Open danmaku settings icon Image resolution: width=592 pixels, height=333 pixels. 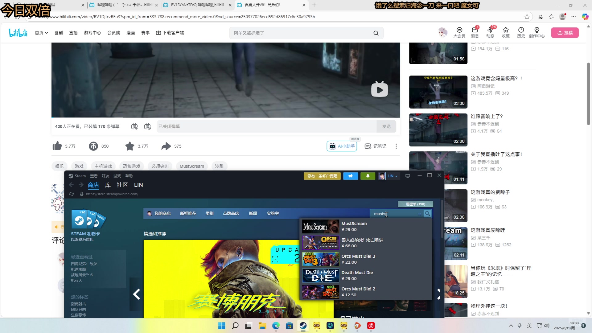coord(148,126)
